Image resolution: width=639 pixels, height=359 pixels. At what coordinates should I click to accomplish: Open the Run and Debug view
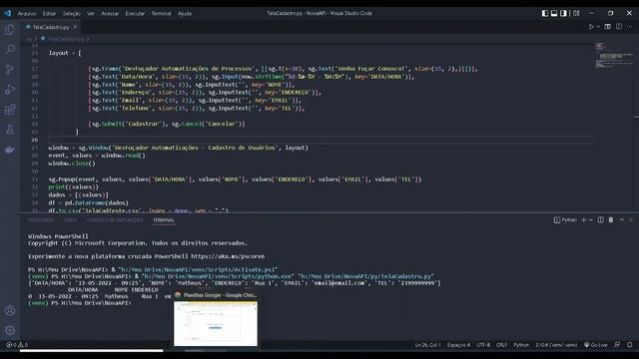10,89
